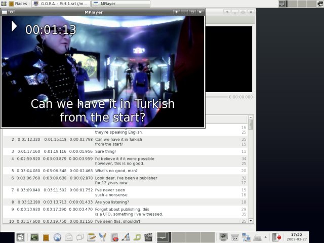Click start time 0:03:12.280

tap(29, 202)
